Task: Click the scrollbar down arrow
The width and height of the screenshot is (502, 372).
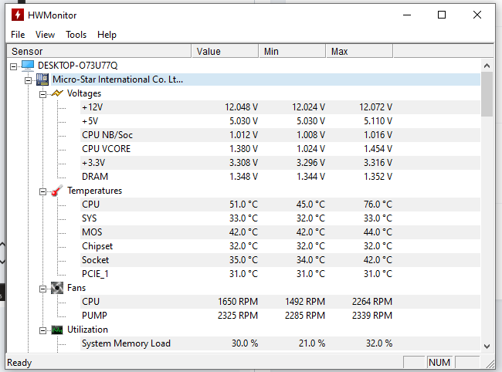Action: click(x=487, y=346)
